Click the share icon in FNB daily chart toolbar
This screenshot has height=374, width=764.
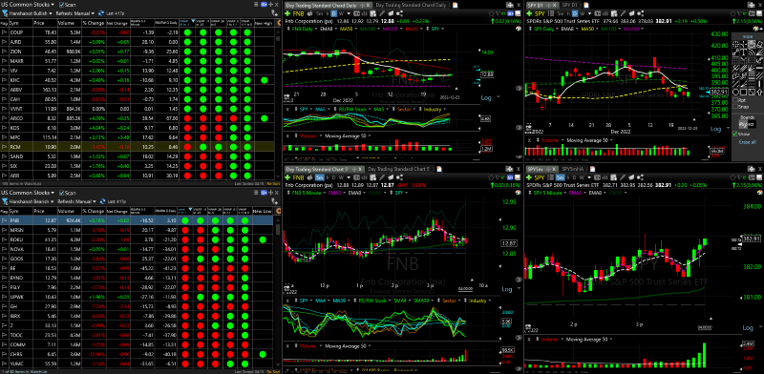[x=399, y=13]
